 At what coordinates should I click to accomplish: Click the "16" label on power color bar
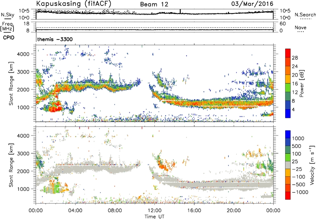pyautogui.click(x=295, y=84)
